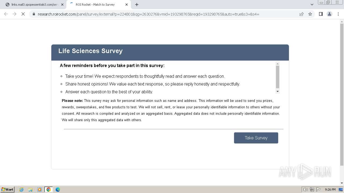Open the volume control in system tray
Image resolution: width=344 pixels, height=193 pixels.
306,190
